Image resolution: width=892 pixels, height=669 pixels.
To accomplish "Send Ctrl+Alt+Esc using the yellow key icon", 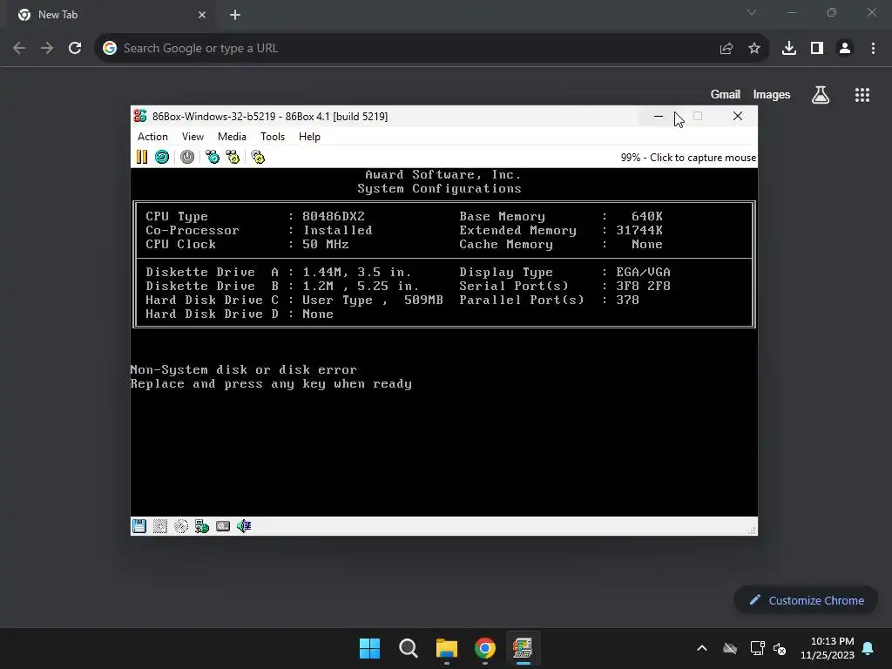I will [x=233, y=157].
